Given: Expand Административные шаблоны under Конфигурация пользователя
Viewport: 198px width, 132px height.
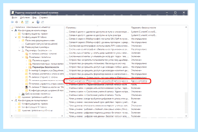Looking at the screenshot, I should point(16,111).
